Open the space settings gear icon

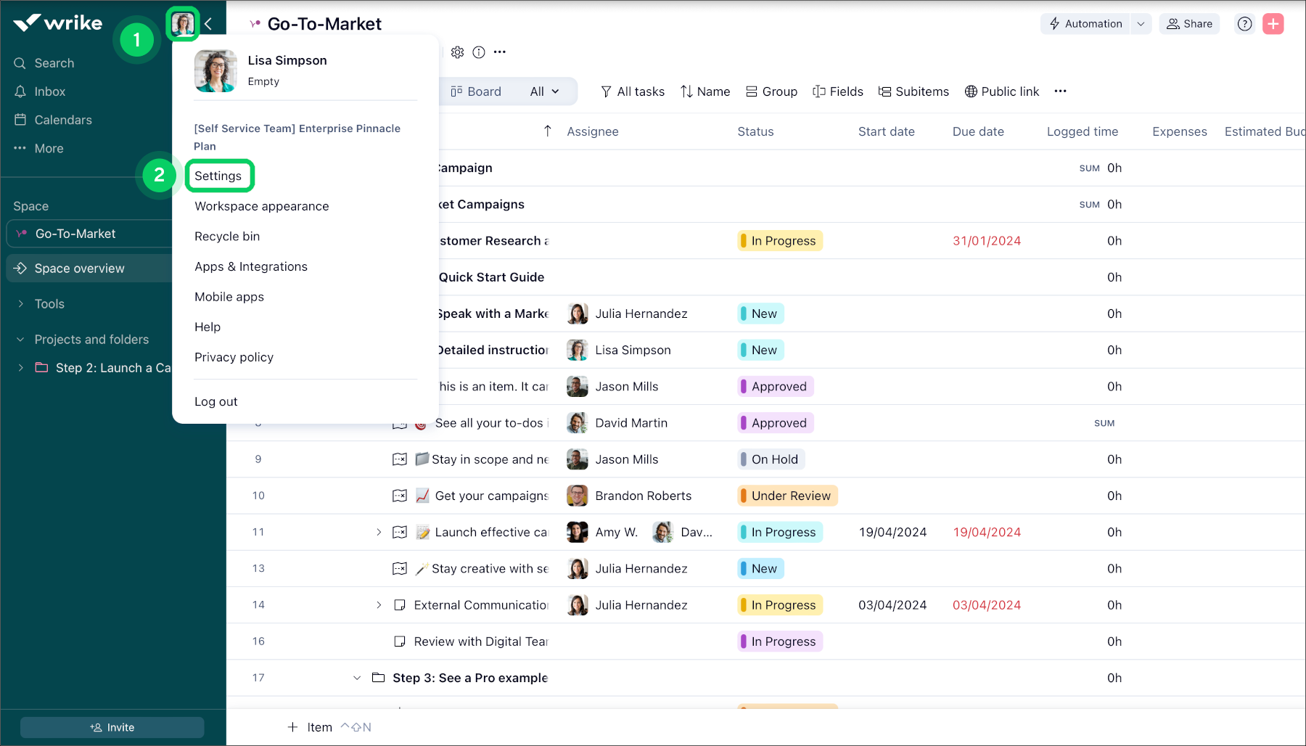[458, 52]
